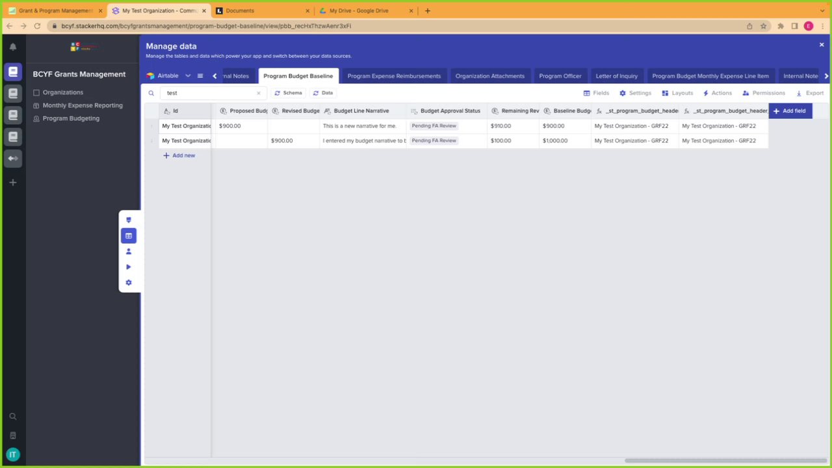Open the Fields view
This screenshot has height=468, width=832.
pyautogui.click(x=596, y=93)
